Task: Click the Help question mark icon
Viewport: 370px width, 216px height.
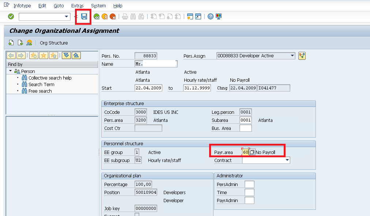Action: [211, 16]
